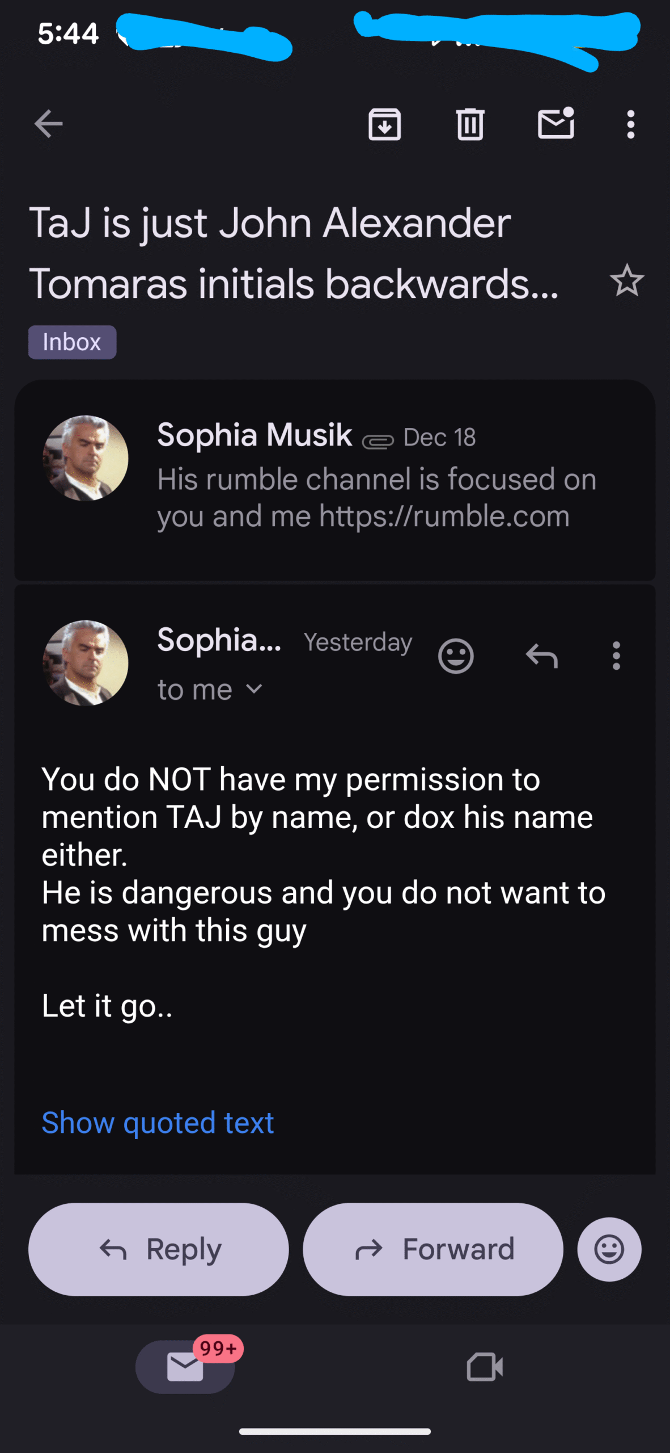Tap sender avatar on Yesterday's message
The image size is (670, 1453).
point(86,663)
